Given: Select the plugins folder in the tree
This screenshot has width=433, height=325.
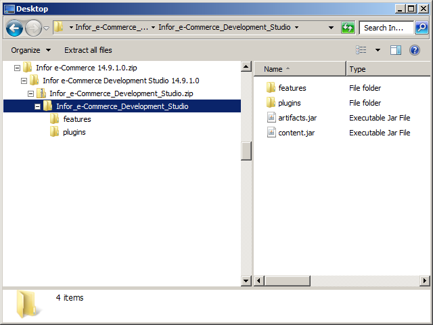Looking at the screenshot, I should pos(74,132).
